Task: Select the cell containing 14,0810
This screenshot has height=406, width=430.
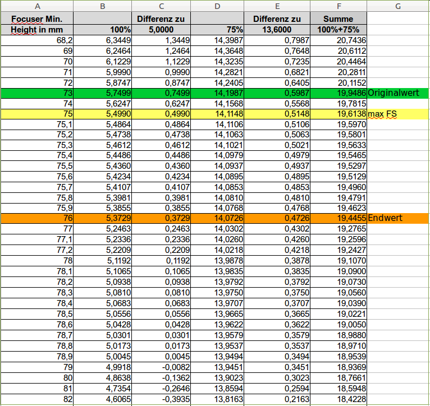Action: [217, 198]
